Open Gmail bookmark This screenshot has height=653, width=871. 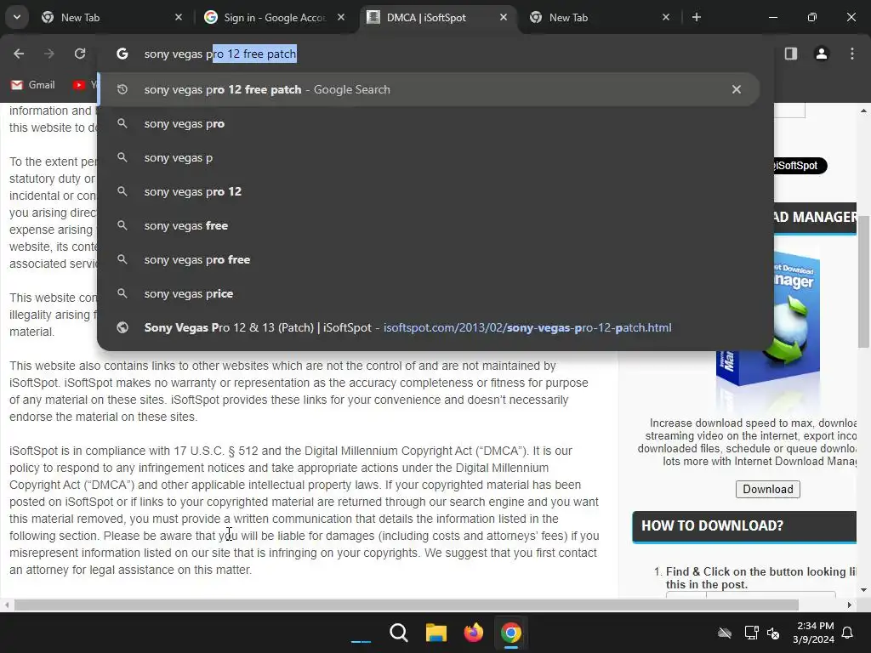tap(33, 85)
